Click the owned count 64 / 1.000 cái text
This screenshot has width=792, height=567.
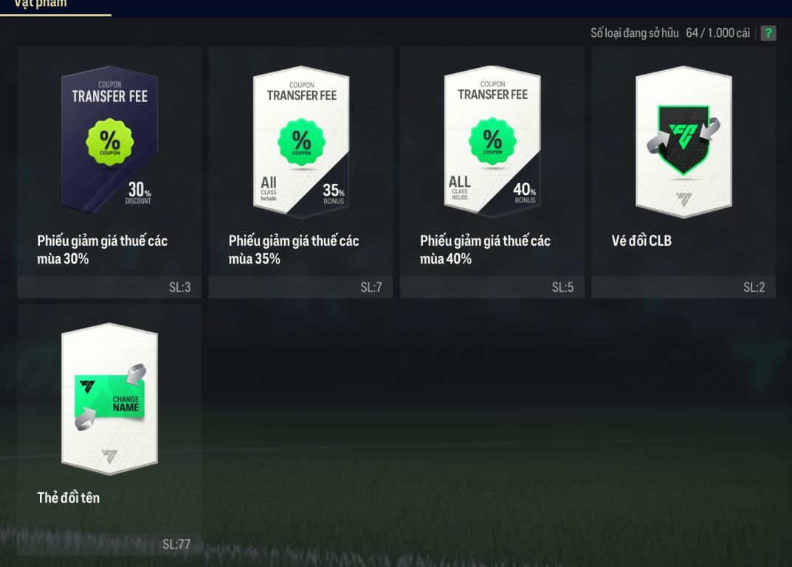pos(717,32)
